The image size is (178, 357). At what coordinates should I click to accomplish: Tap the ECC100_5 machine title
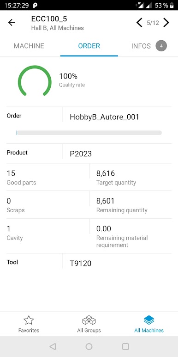pos(49,19)
